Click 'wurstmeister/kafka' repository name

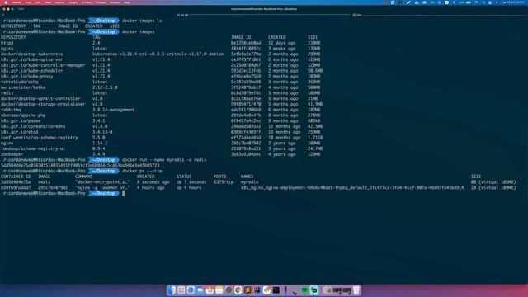[x=23, y=87]
